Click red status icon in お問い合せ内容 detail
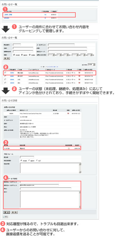The height and width of the screenshot is (242, 116). point(68,113)
